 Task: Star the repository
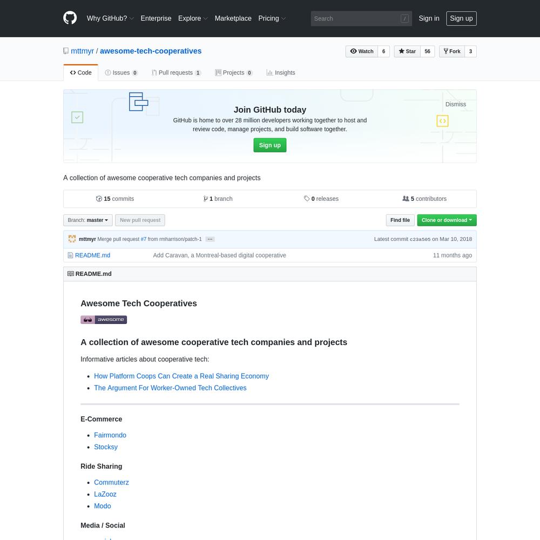pos(407,51)
